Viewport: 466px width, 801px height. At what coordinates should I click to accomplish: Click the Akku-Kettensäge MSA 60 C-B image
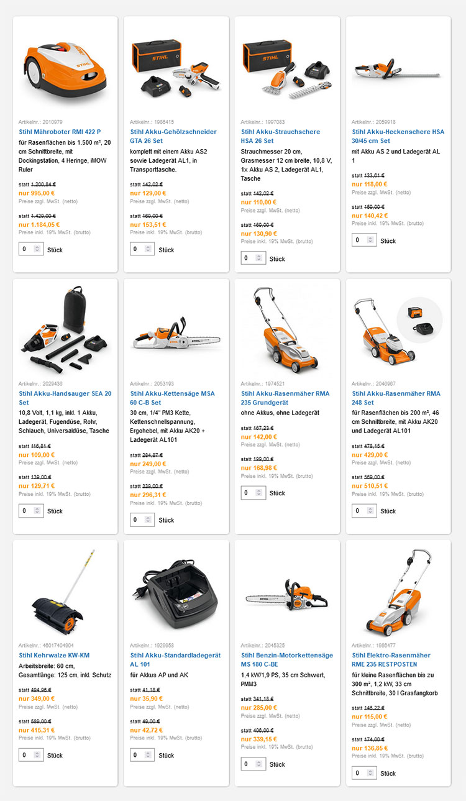click(176, 340)
